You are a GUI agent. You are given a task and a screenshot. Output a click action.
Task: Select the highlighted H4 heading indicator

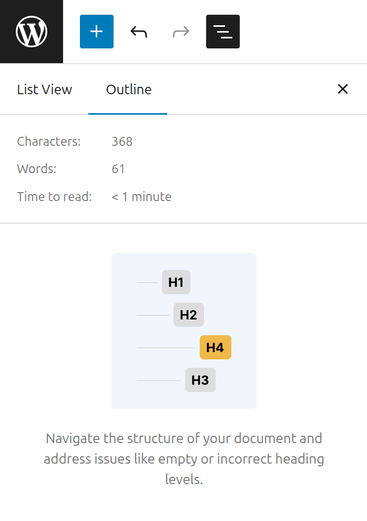coord(216,347)
